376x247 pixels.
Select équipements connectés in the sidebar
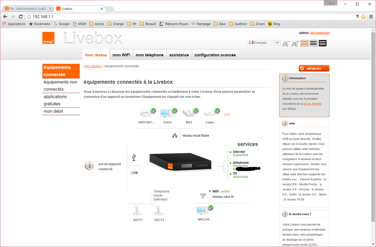pos(61,71)
